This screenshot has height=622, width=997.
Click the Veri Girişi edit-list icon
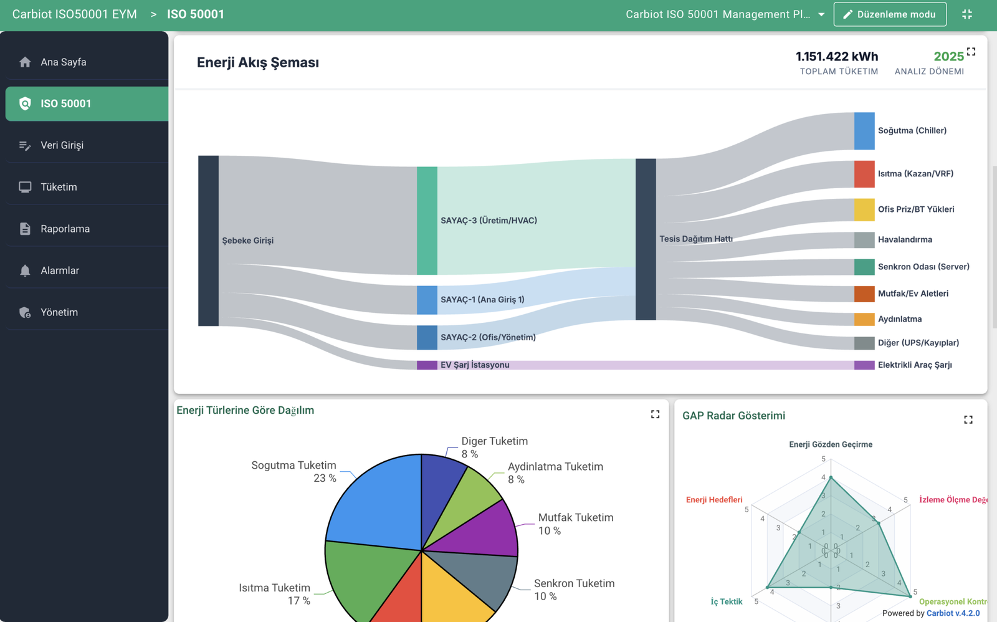[x=25, y=145]
